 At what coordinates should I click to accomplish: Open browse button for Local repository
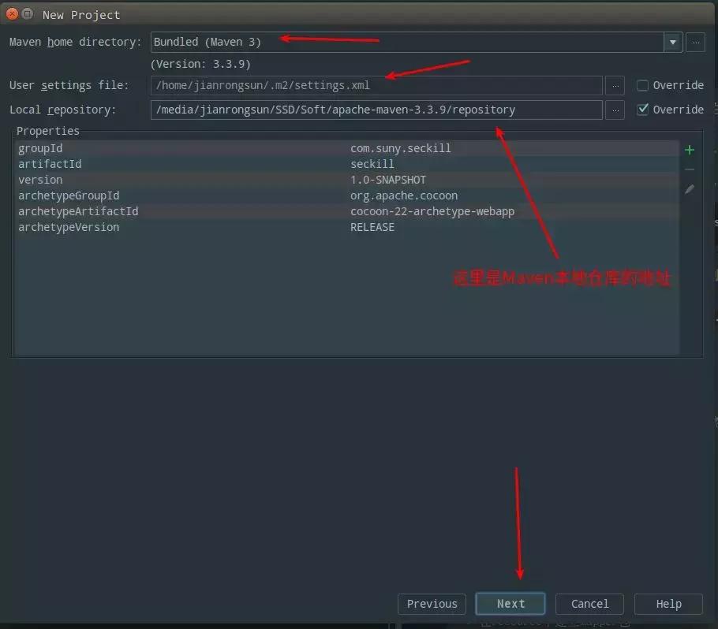[x=615, y=110]
